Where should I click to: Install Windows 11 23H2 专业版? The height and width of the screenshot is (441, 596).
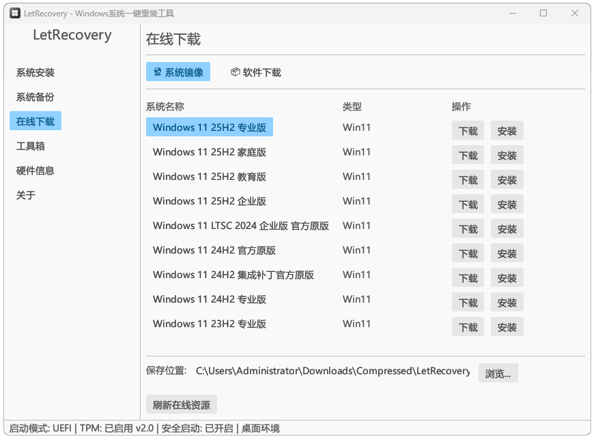pos(507,327)
